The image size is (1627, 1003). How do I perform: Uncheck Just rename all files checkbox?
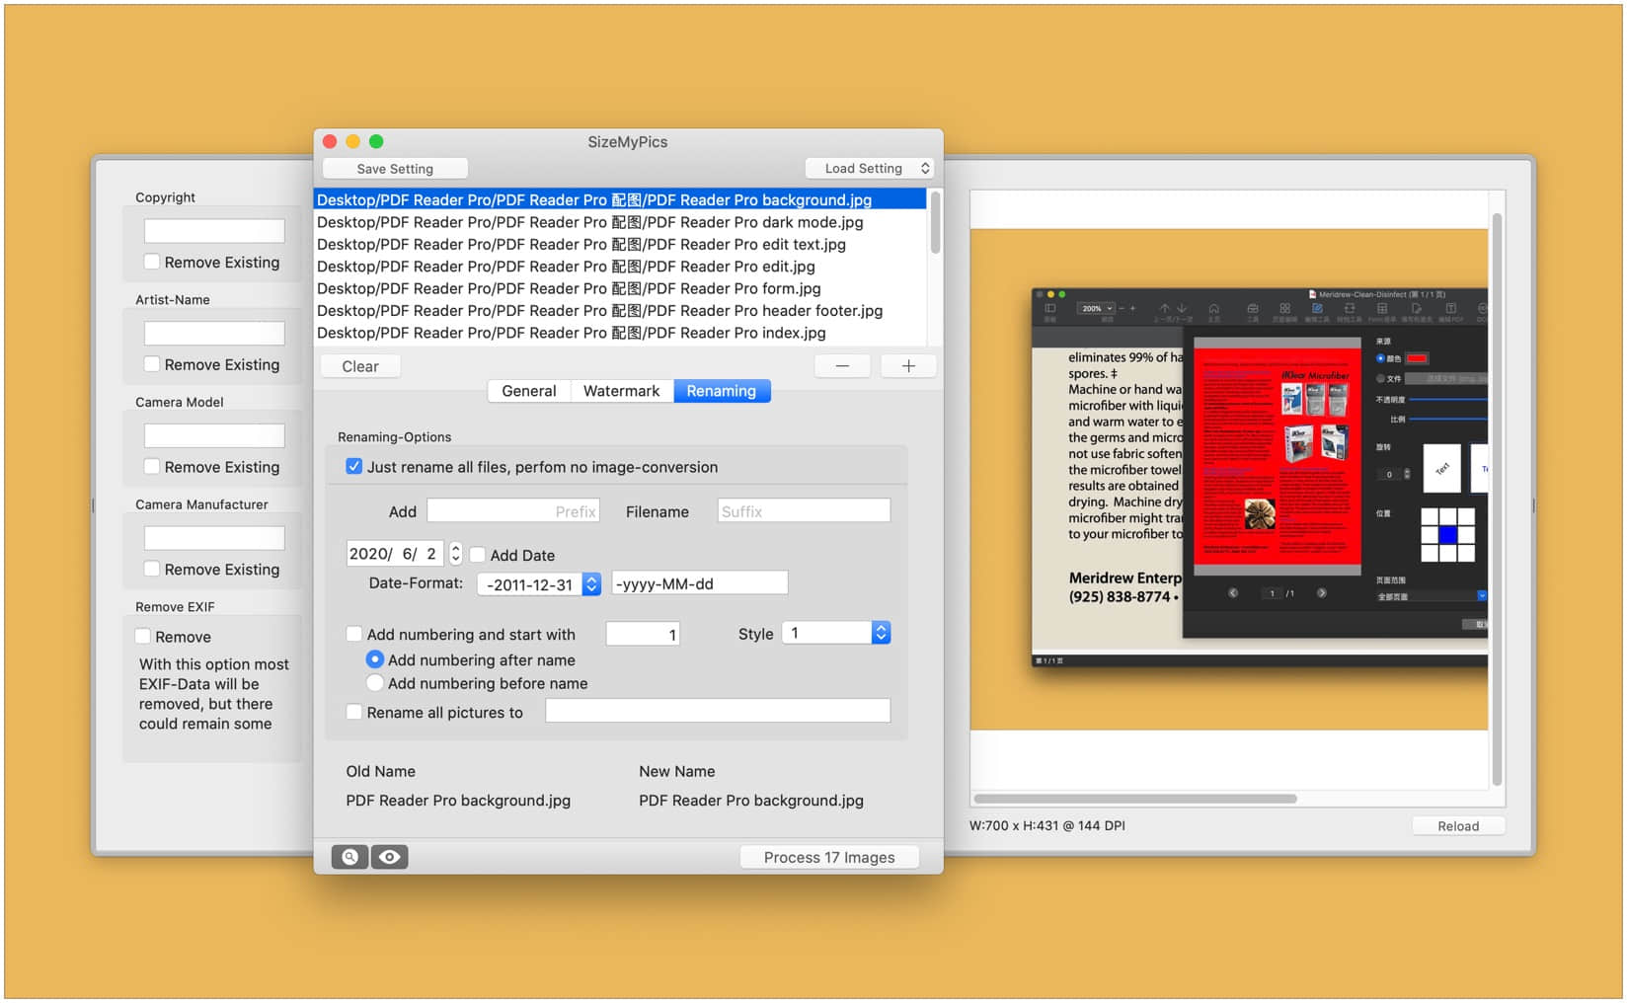(x=353, y=467)
